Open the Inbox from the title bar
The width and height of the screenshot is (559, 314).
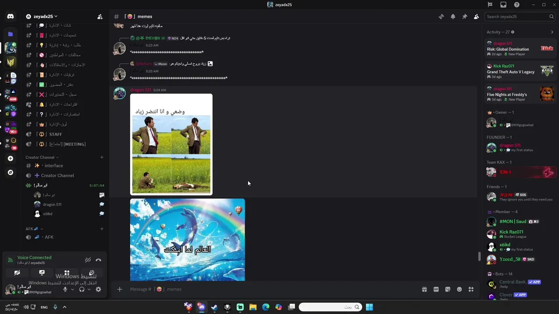pos(504,5)
